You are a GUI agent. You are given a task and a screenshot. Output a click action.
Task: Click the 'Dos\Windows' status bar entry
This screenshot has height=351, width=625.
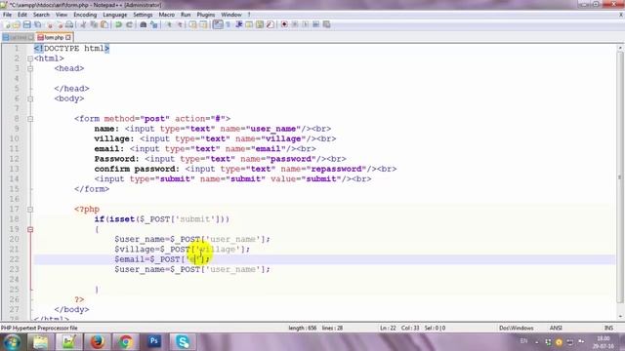pyautogui.click(x=517, y=329)
